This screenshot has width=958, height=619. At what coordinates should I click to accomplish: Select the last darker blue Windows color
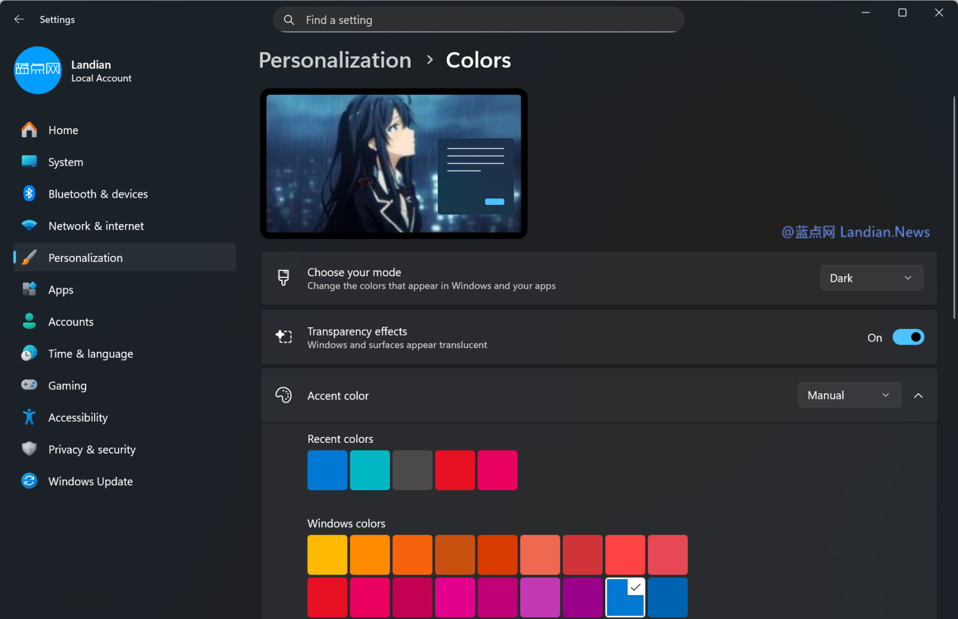667,597
